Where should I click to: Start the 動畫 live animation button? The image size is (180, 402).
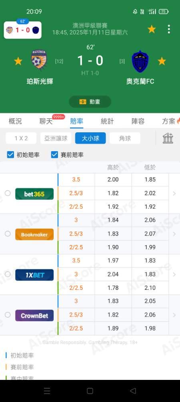click(90, 102)
